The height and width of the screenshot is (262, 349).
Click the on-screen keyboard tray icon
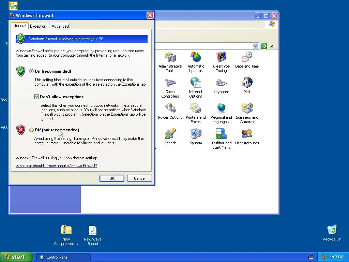point(311,257)
